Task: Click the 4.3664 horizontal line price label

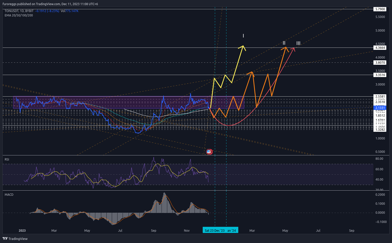Action: click(x=380, y=48)
